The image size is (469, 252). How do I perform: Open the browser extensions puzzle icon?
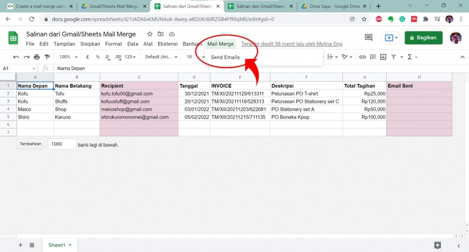point(425,19)
